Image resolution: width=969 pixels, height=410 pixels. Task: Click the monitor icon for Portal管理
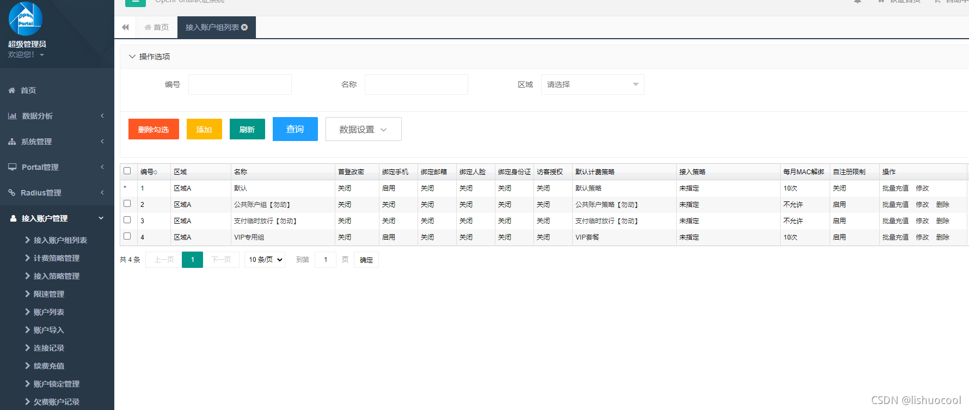pos(12,167)
